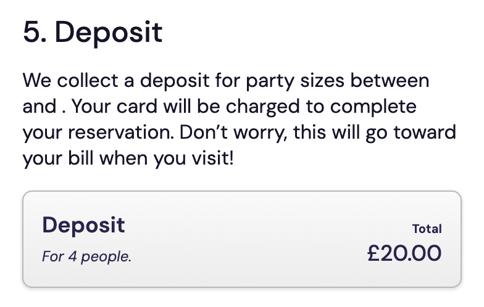Click the £20.00 total amount

coord(404,253)
